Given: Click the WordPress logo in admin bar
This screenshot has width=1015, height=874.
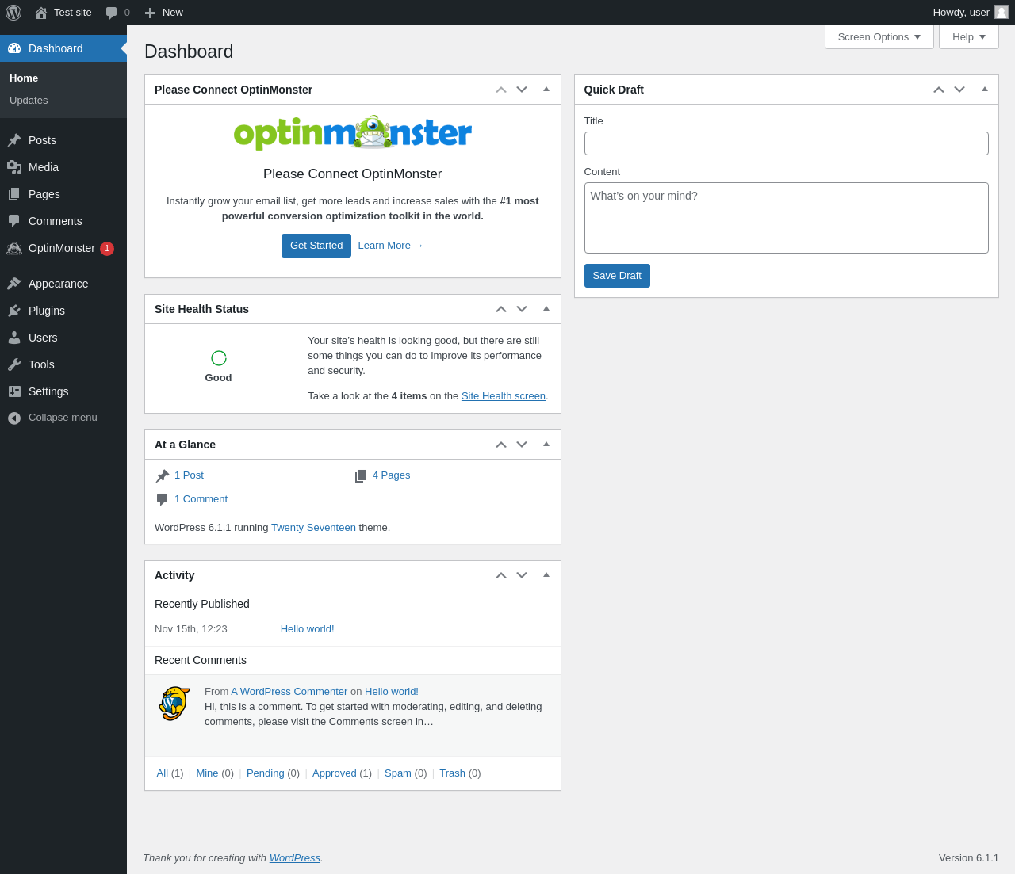Looking at the screenshot, I should 13,13.
